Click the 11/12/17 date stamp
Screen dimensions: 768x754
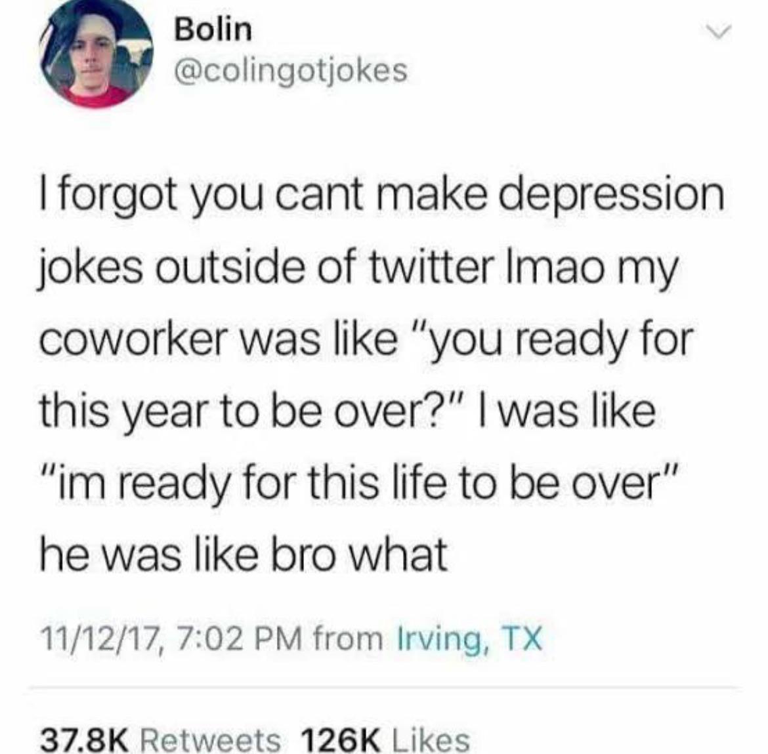tap(103, 639)
